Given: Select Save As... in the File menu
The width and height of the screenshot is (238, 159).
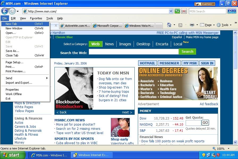Looking at the screenshot, I should (25, 51).
